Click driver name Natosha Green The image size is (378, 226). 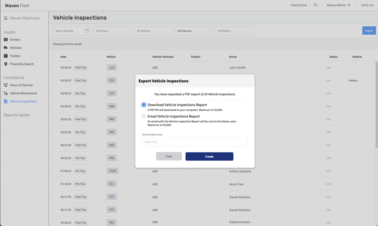pos(239,222)
